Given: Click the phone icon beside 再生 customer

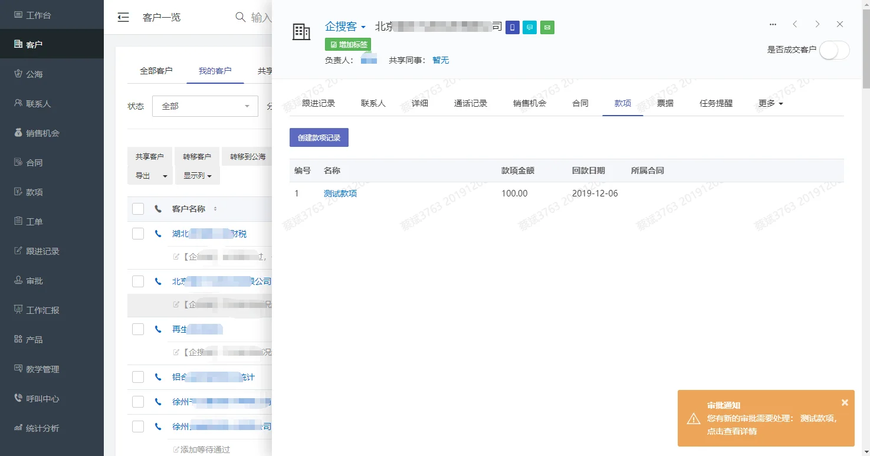Looking at the screenshot, I should point(157,329).
